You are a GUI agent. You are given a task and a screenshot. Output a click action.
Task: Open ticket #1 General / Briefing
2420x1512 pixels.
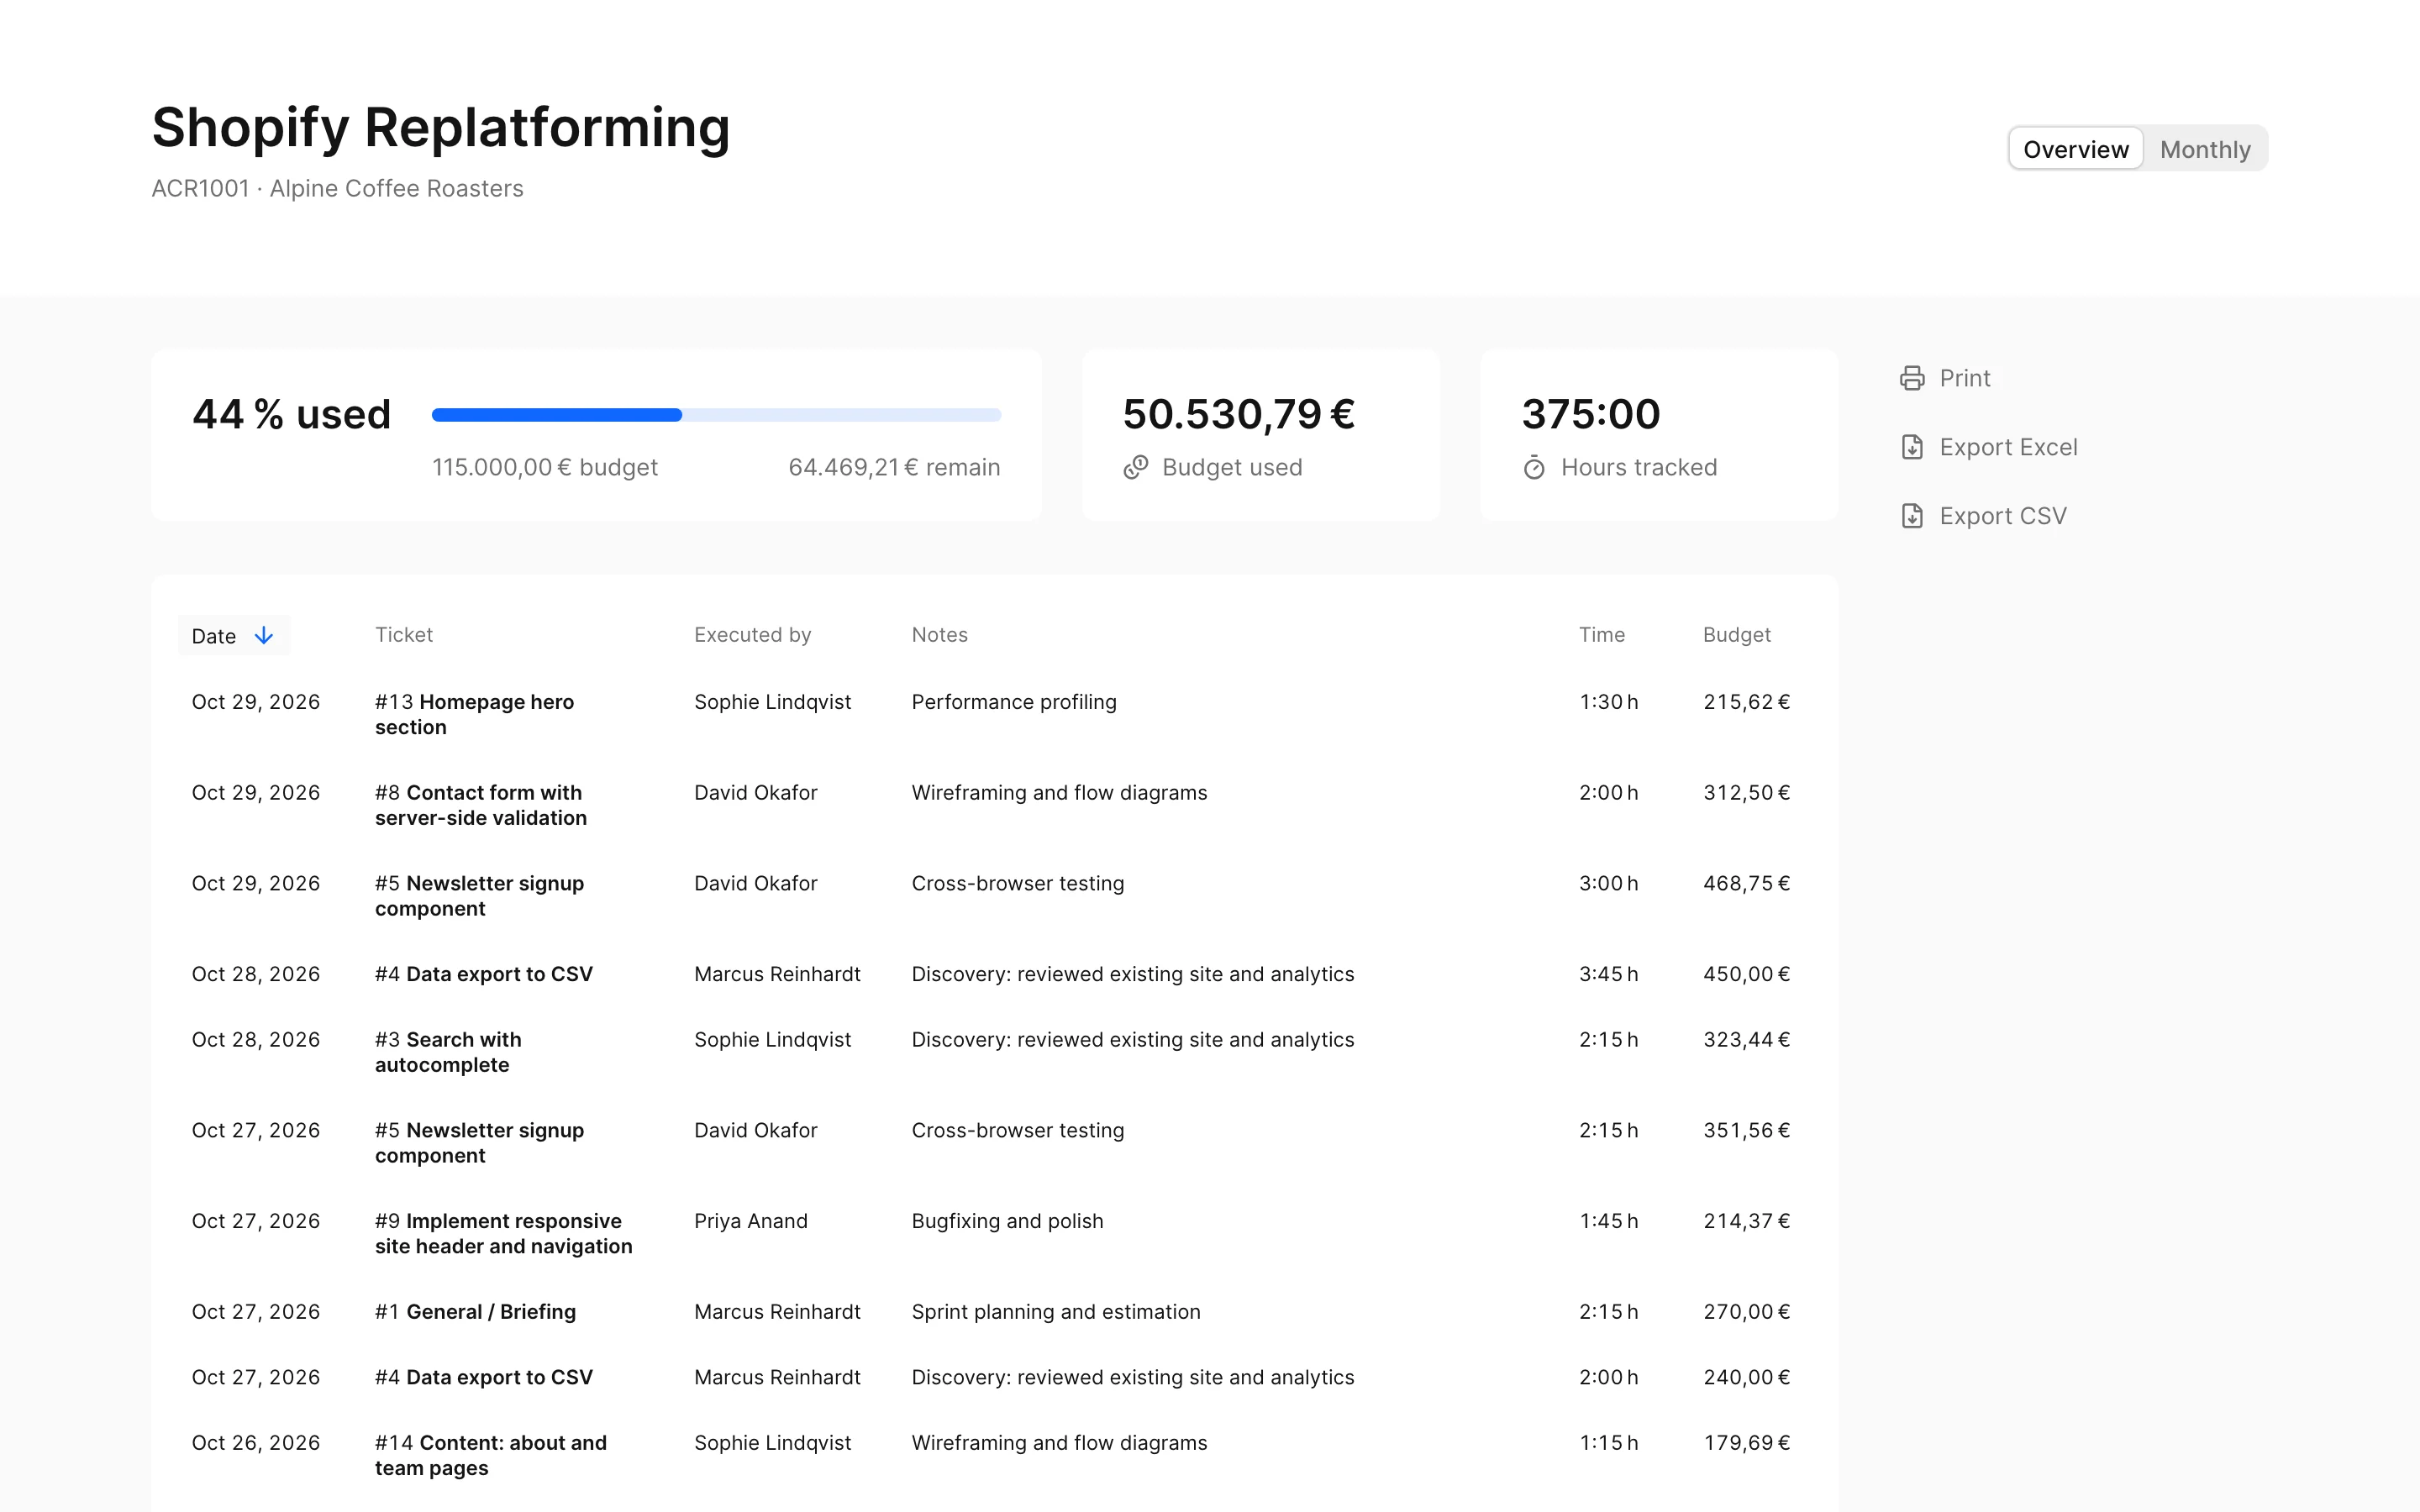pyautogui.click(x=475, y=1312)
